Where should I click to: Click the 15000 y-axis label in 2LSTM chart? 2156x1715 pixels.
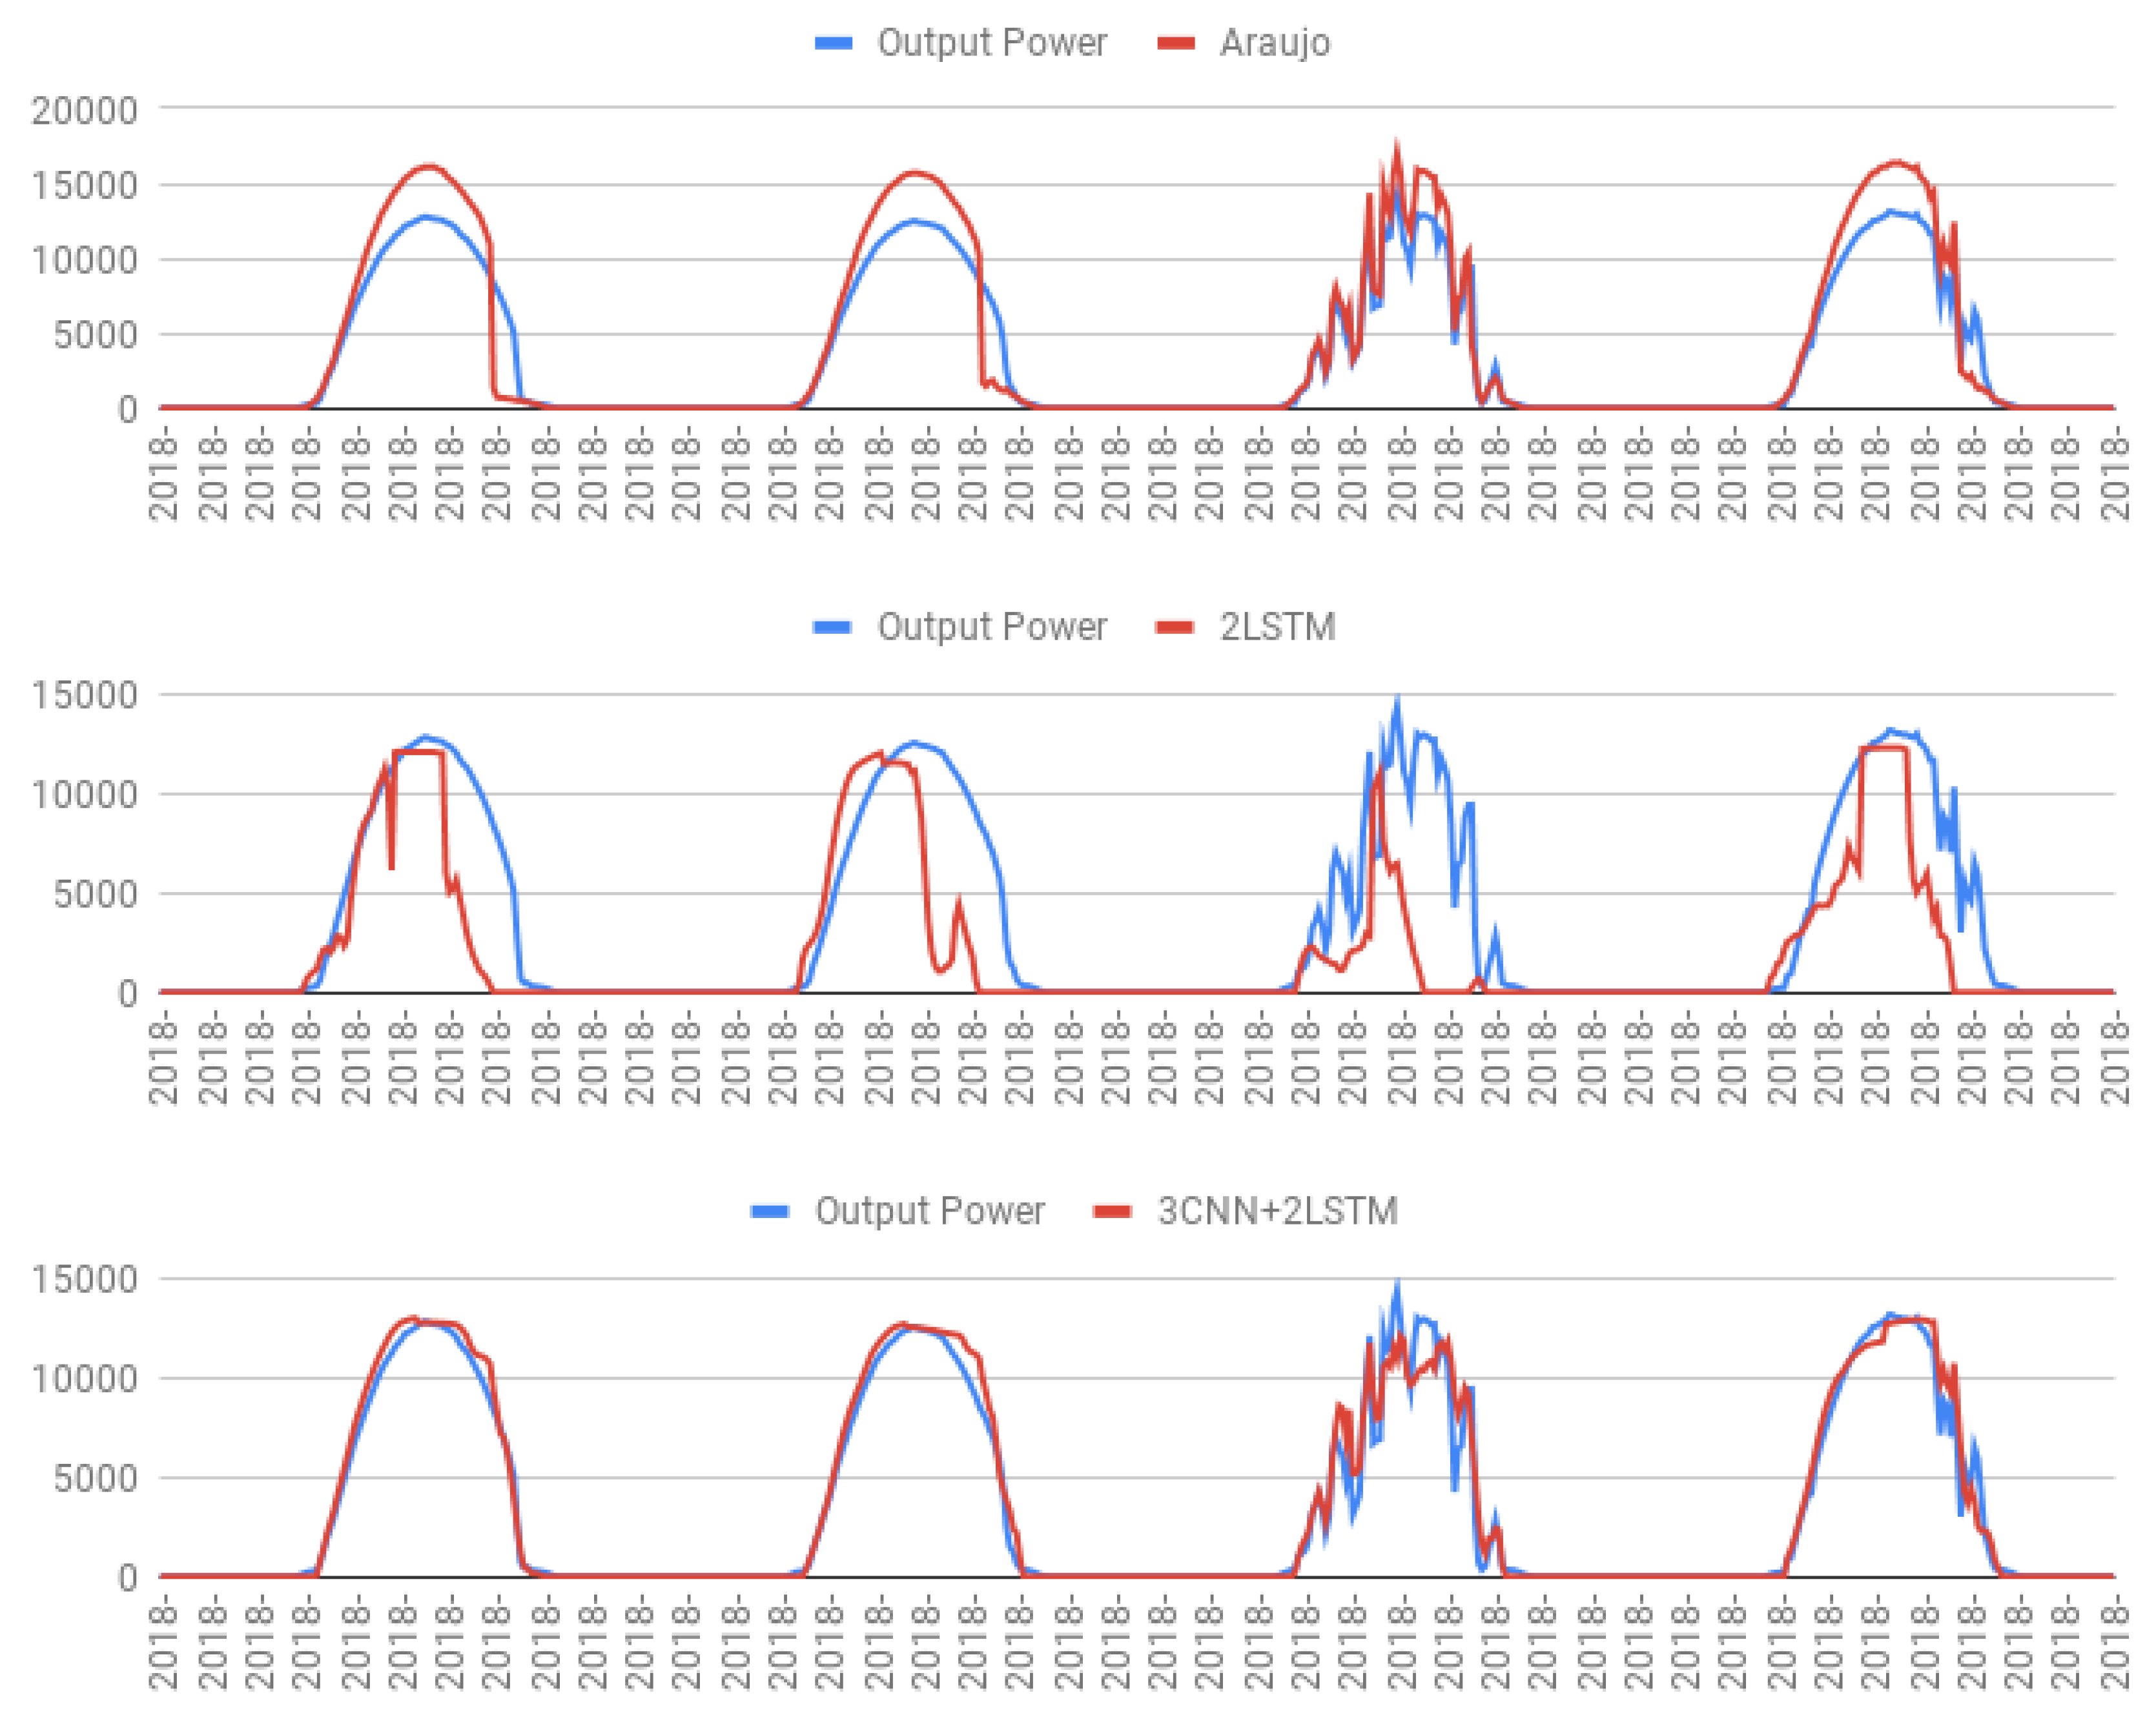pos(85,695)
